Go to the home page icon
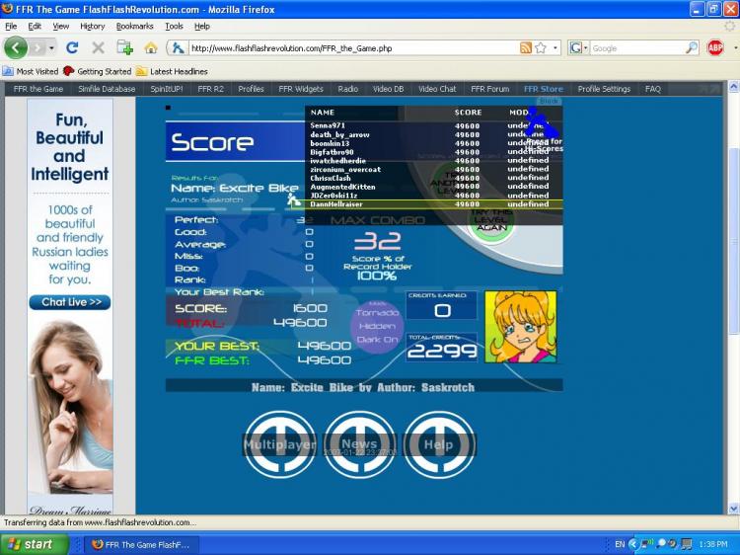Screen dimensions: 740x555 click(151, 47)
